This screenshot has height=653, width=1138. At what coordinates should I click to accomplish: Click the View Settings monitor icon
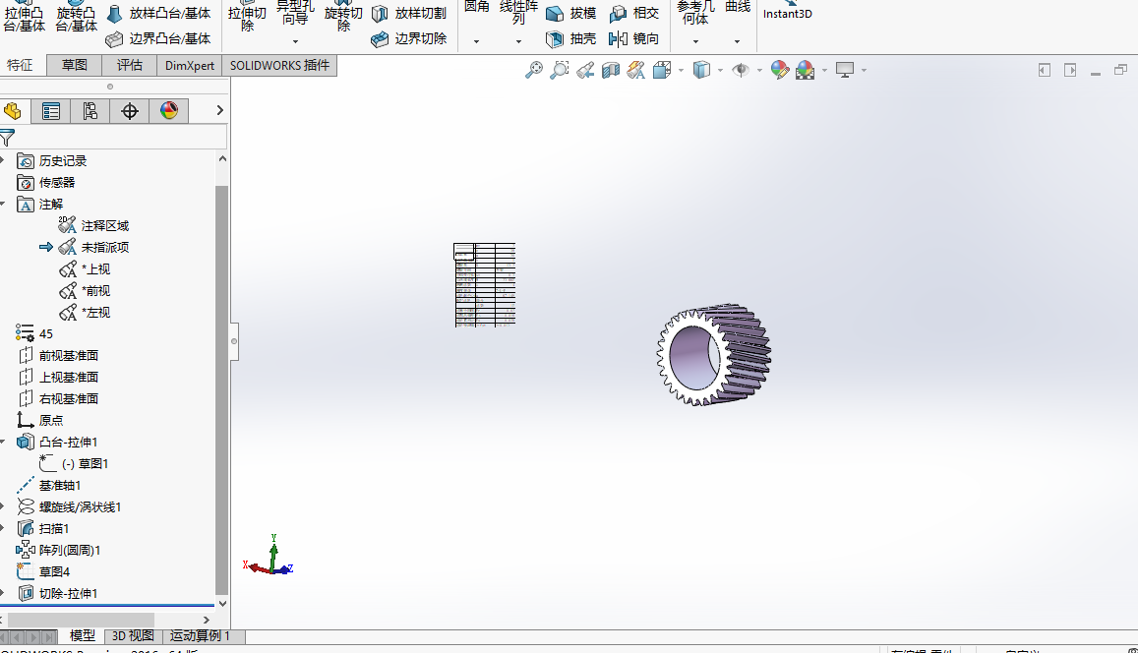pos(845,70)
